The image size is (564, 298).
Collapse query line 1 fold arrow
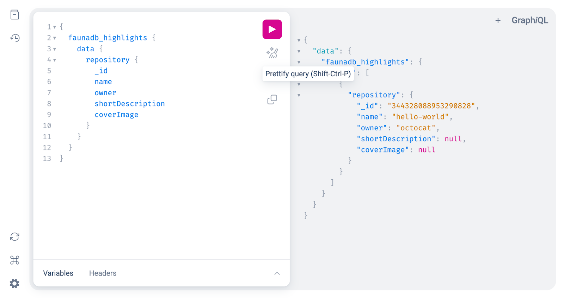[55, 27]
